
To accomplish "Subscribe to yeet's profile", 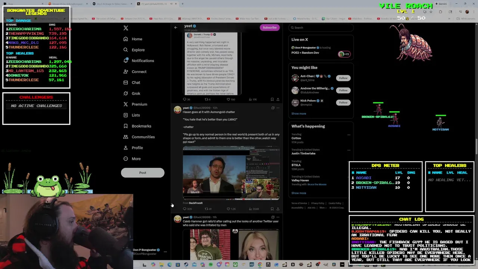I will coord(270,27).
